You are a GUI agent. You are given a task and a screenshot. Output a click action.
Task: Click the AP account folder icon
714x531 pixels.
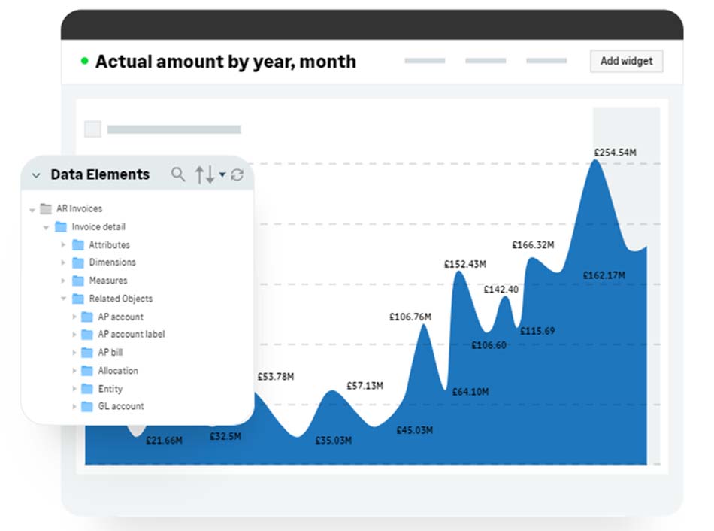click(87, 317)
